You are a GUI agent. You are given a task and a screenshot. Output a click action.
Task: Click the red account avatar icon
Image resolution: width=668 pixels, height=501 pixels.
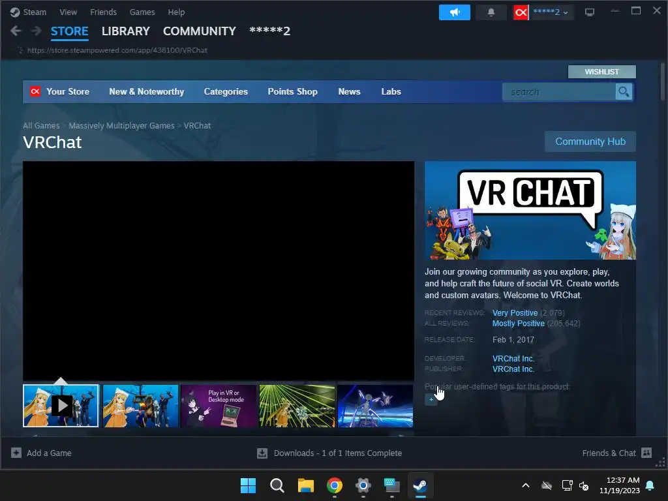pyautogui.click(x=521, y=12)
